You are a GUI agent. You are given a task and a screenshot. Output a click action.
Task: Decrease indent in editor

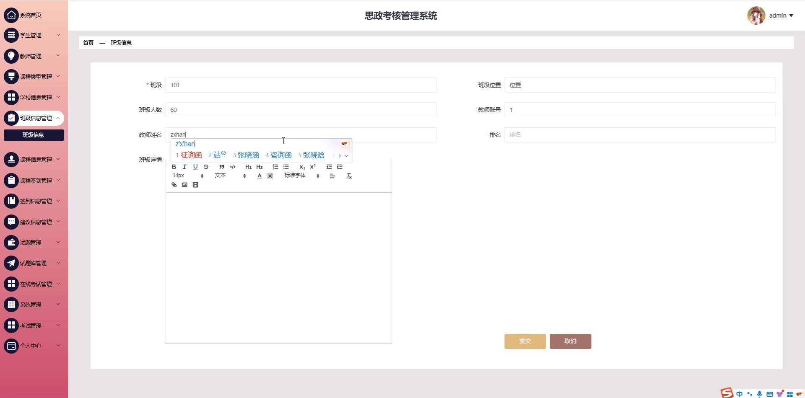coord(329,167)
